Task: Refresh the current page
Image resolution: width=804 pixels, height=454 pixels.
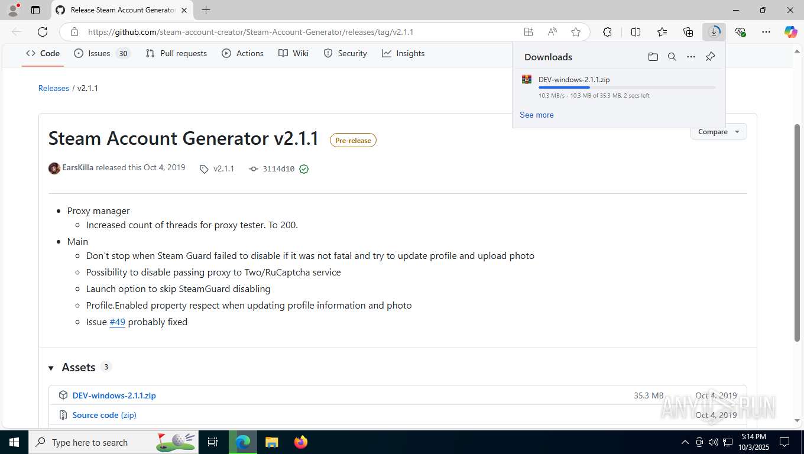Action: click(x=43, y=32)
